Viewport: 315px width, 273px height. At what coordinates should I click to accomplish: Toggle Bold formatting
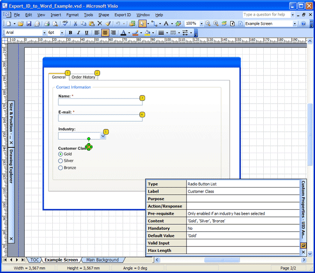coord(70,33)
